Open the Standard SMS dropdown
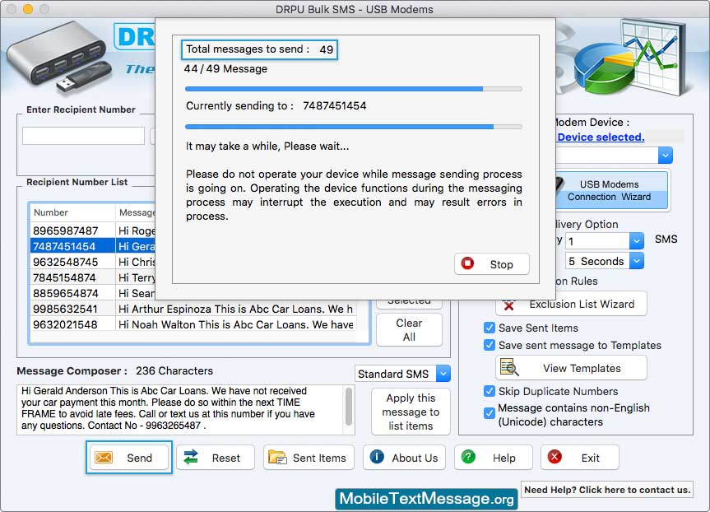This screenshot has height=512, width=710. pos(443,374)
